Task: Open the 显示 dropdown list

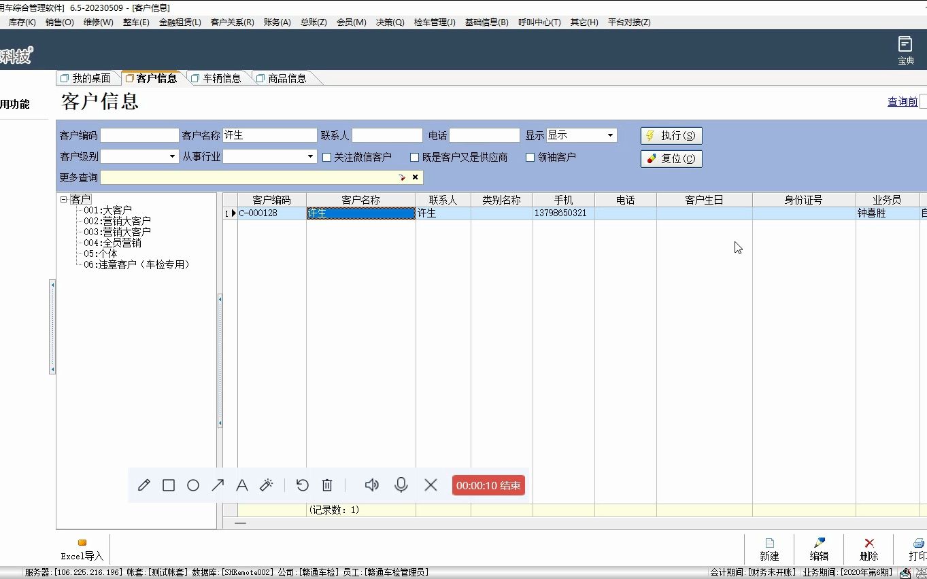Action: tap(610, 135)
